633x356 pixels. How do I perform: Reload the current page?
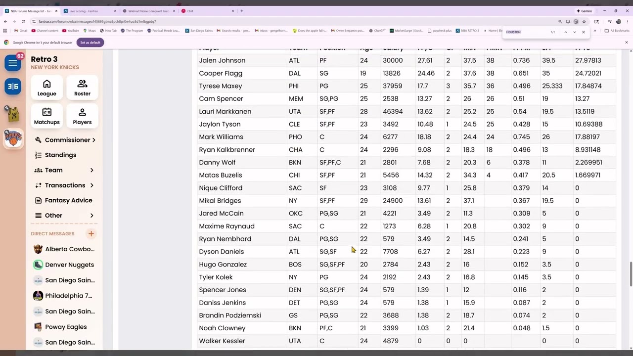point(23,21)
